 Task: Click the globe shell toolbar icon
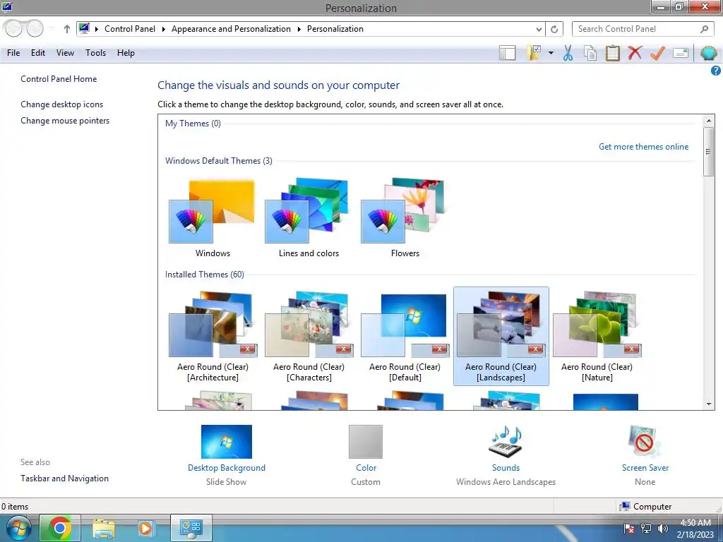[708, 53]
